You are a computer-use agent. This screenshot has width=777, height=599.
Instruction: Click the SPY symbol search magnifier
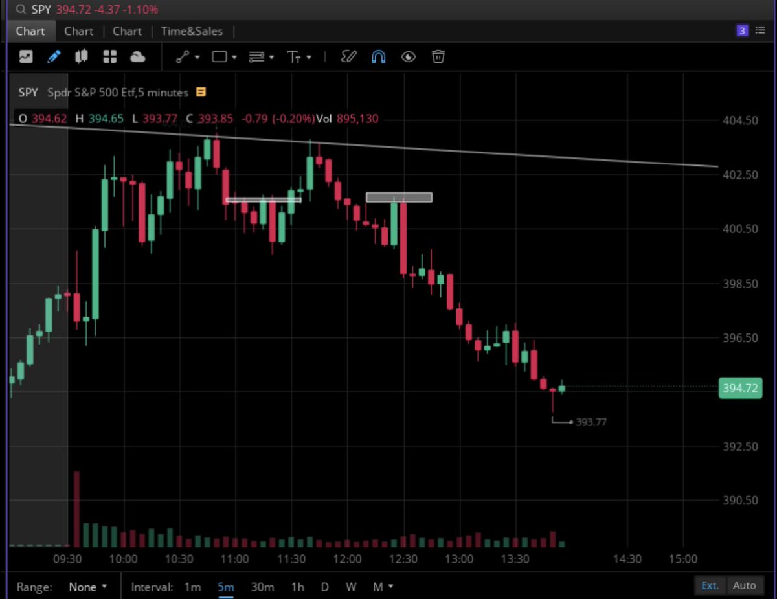pos(20,10)
